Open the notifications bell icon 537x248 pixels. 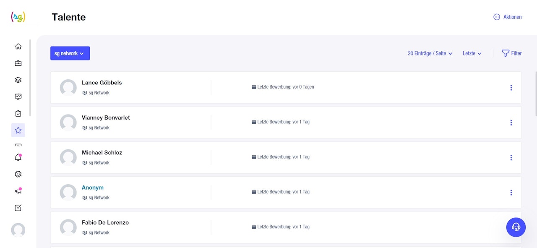18,158
